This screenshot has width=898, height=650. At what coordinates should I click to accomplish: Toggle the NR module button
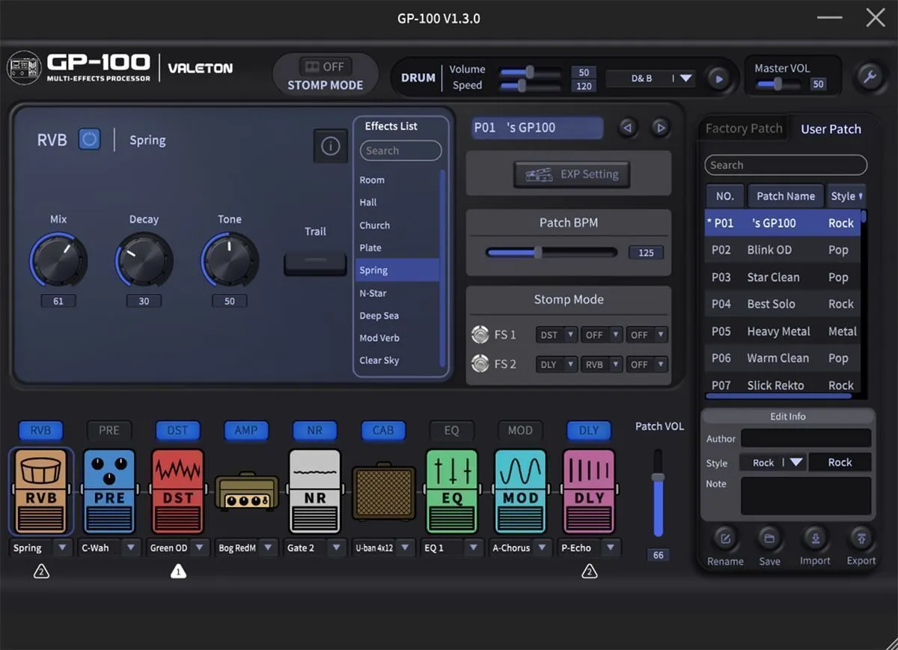(x=314, y=430)
